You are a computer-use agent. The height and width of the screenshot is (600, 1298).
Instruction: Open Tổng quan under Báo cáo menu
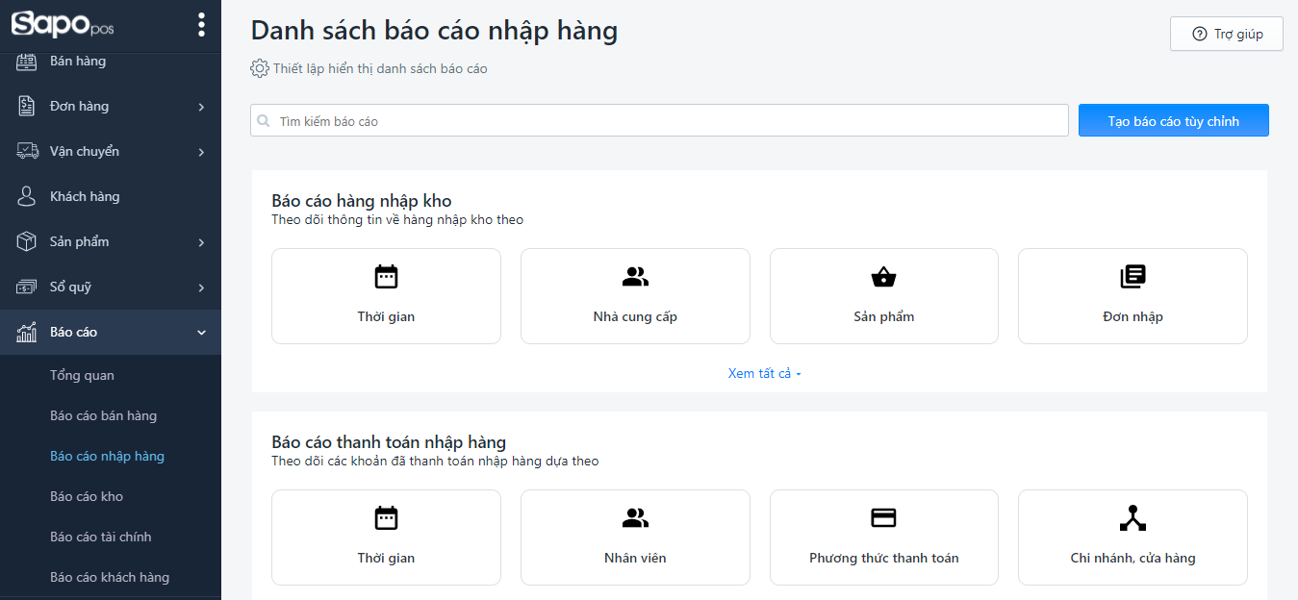82,375
